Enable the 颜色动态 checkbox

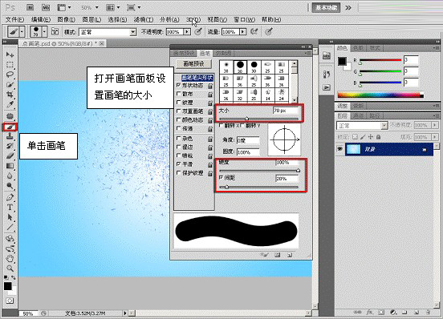click(x=178, y=119)
